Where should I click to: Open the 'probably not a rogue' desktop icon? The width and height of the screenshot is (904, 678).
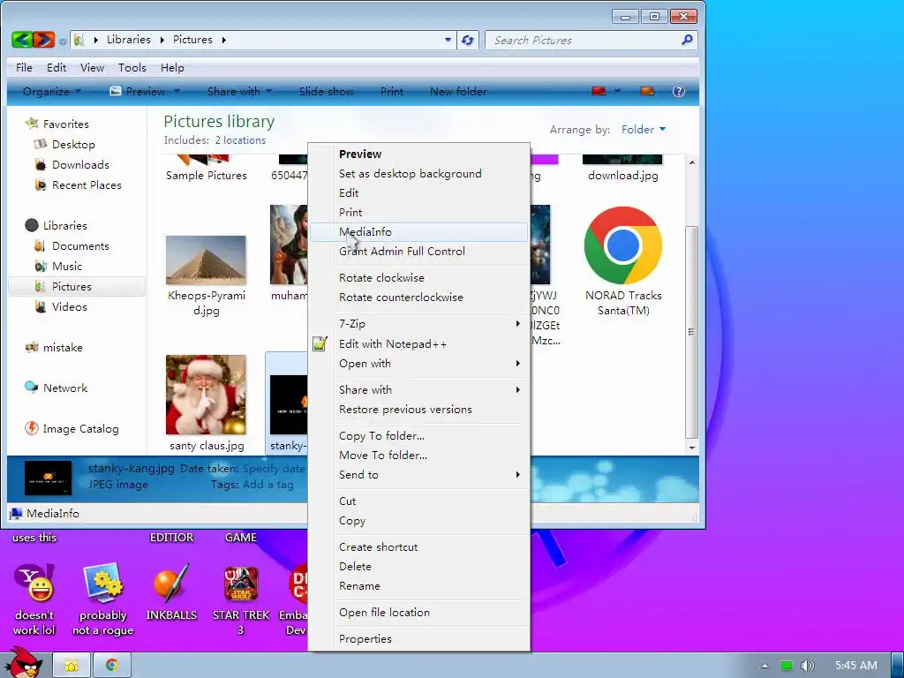[x=102, y=583]
